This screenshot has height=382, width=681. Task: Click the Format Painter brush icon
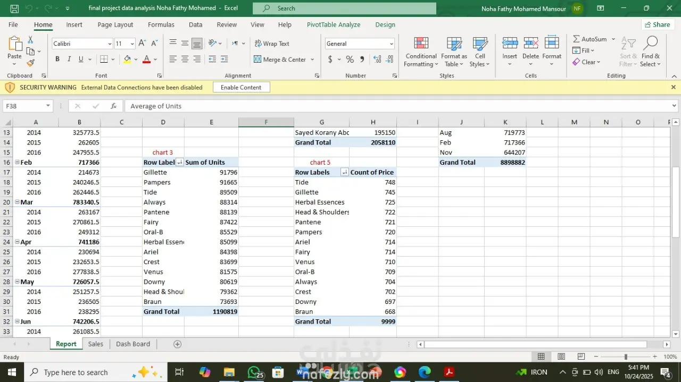pyautogui.click(x=30, y=63)
